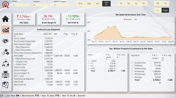This screenshot has width=176, height=98.
Task: Expand the Peripherals segment row
Action: pyautogui.click(x=132, y=74)
